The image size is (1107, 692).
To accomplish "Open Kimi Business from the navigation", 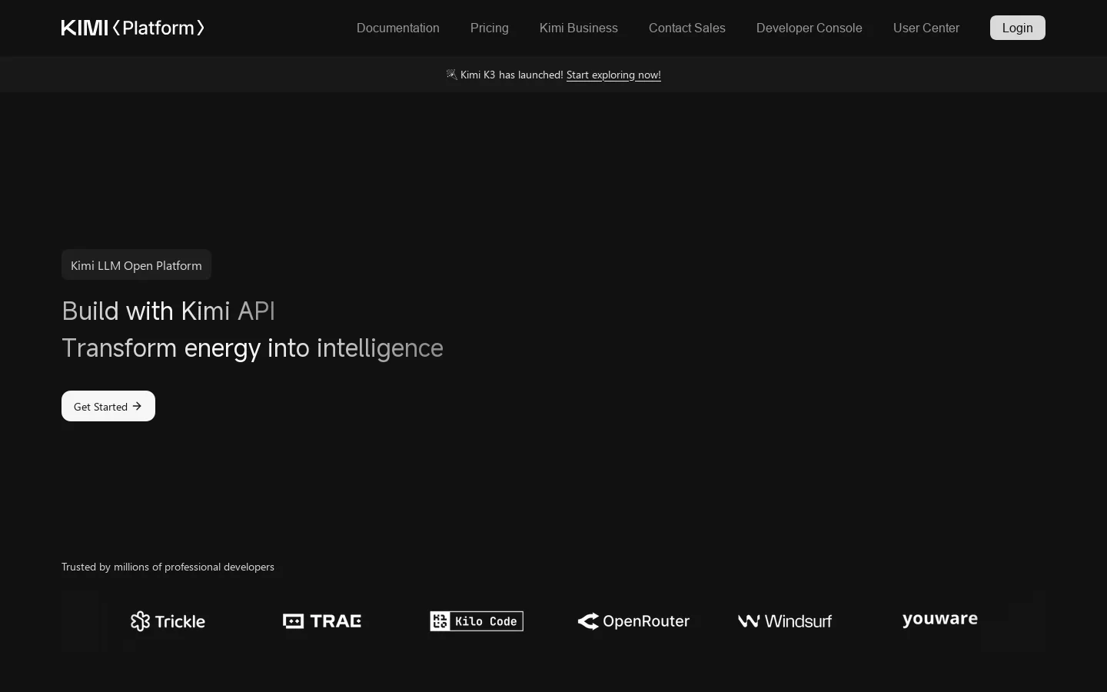I will click(579, 28).
